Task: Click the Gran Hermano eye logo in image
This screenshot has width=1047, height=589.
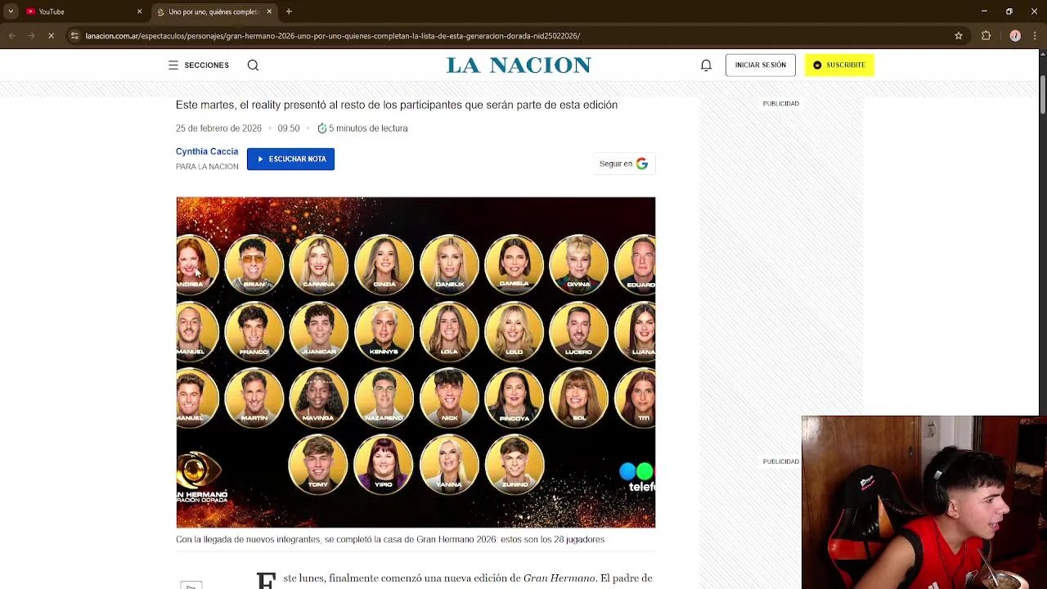Action: (x=197, y=470)
